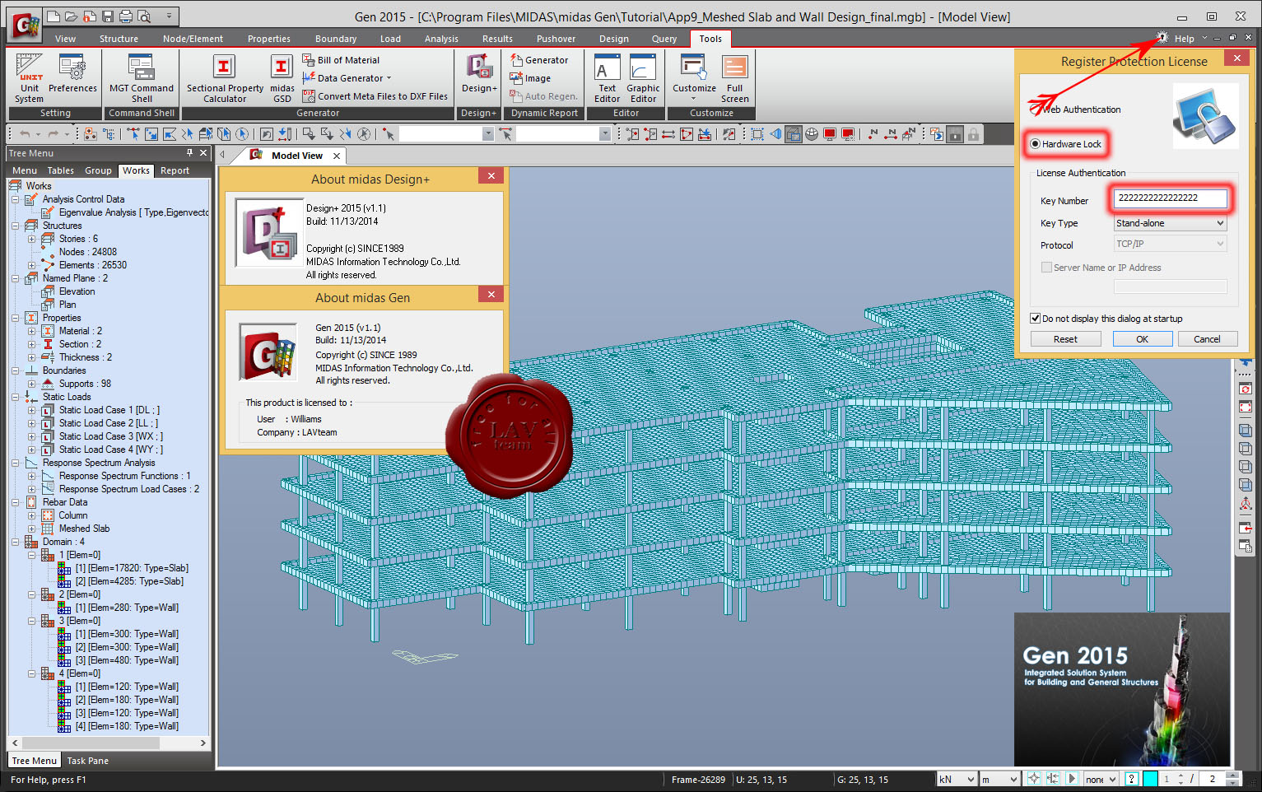1262x792 pixels.
Task: Toggle Do not display this dialog at startup
Action: (1036, 319)
